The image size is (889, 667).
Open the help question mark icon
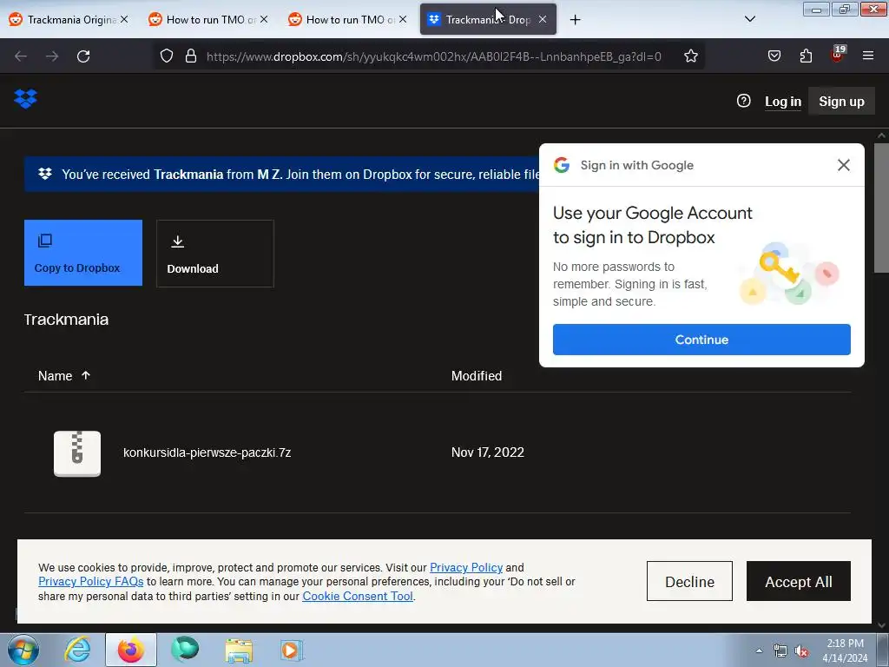[743, 101]
